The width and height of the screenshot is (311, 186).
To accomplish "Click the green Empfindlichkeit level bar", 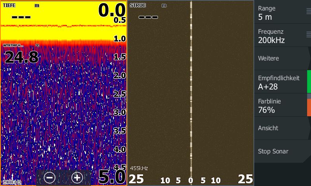I will coord(309,82).
